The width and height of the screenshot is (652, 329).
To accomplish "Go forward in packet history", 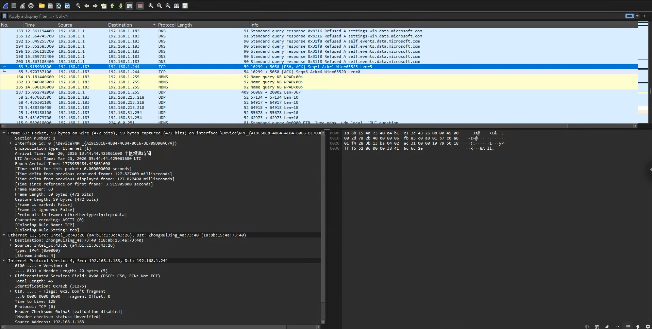I will pyautogui.click(x=95, y=6).
